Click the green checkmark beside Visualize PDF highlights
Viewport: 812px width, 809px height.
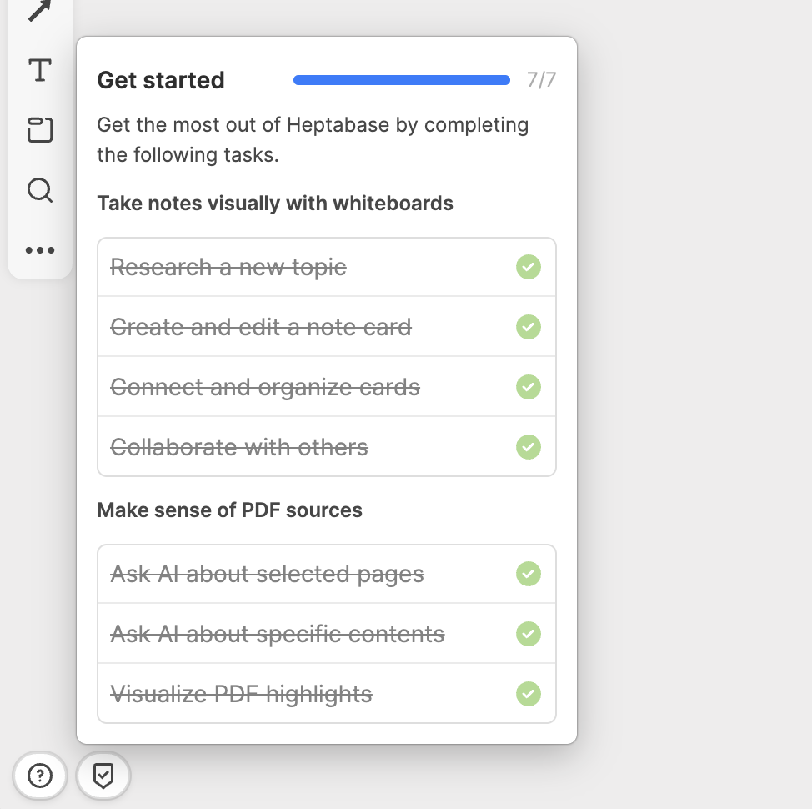(528, 693)
